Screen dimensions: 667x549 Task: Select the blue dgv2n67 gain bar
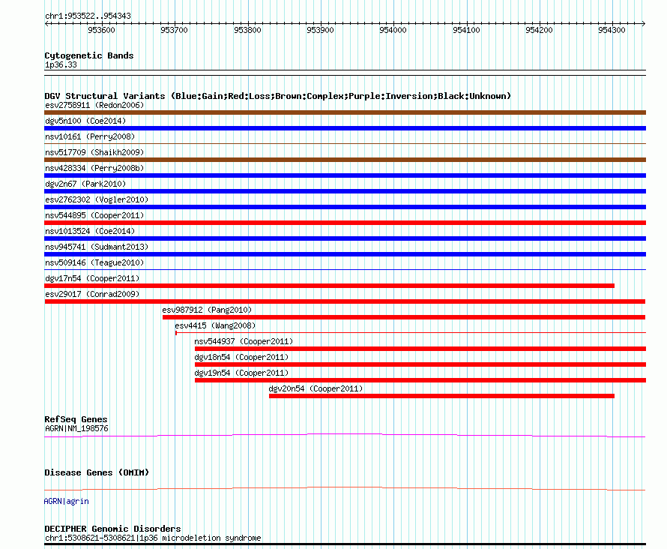click(x=345, y=191)
